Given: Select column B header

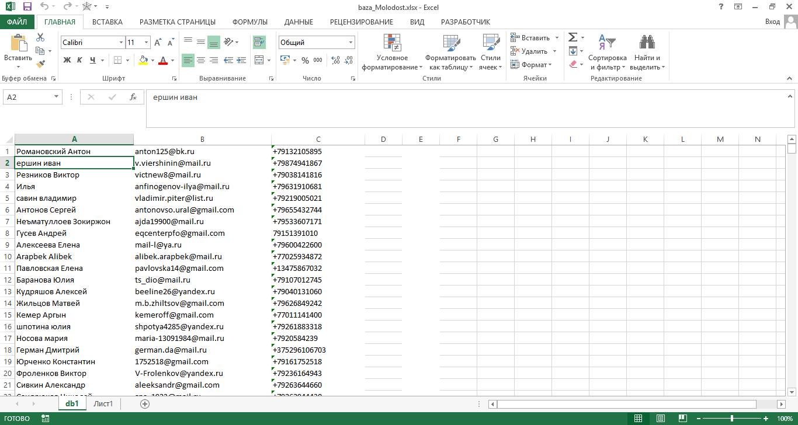Looking at the screenshot, I should pos(202,139).
